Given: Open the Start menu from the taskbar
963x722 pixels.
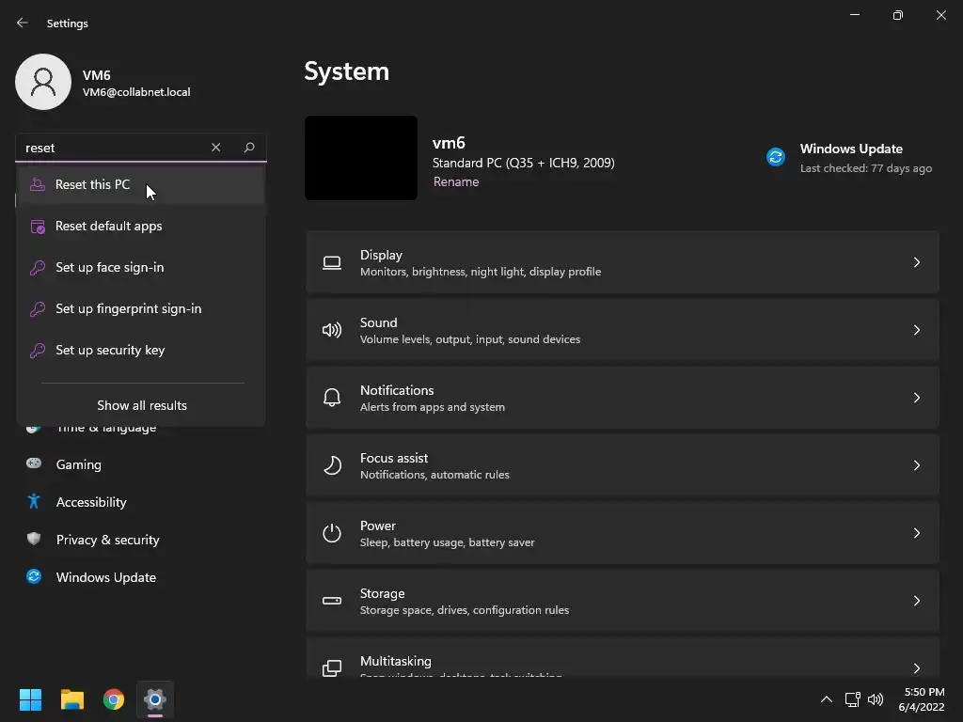Looking at the screenshot, I should tap(30, 699).
